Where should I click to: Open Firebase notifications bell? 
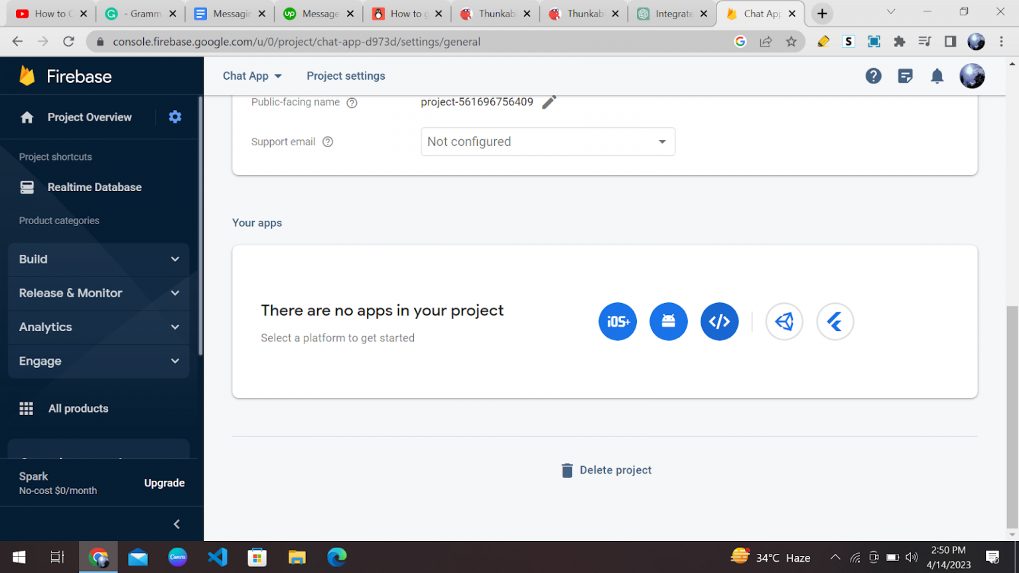click(x=937, y=76)
